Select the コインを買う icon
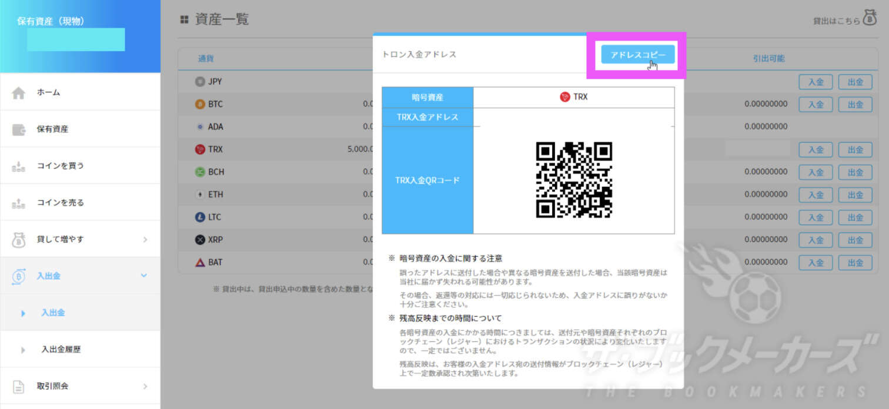 19,166
